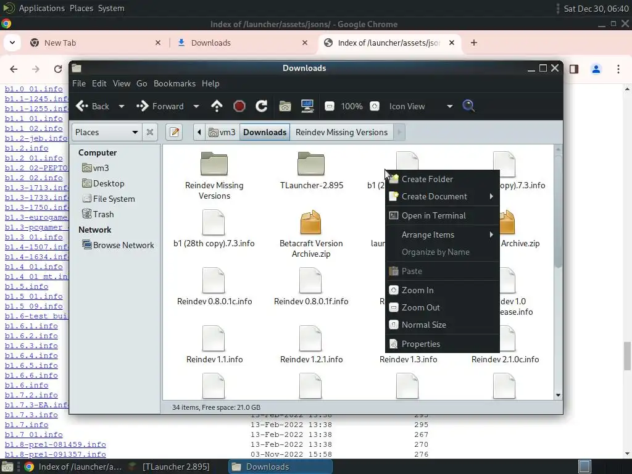Switch to Chrome Downloads tab
632x474 pixels.
243,43
